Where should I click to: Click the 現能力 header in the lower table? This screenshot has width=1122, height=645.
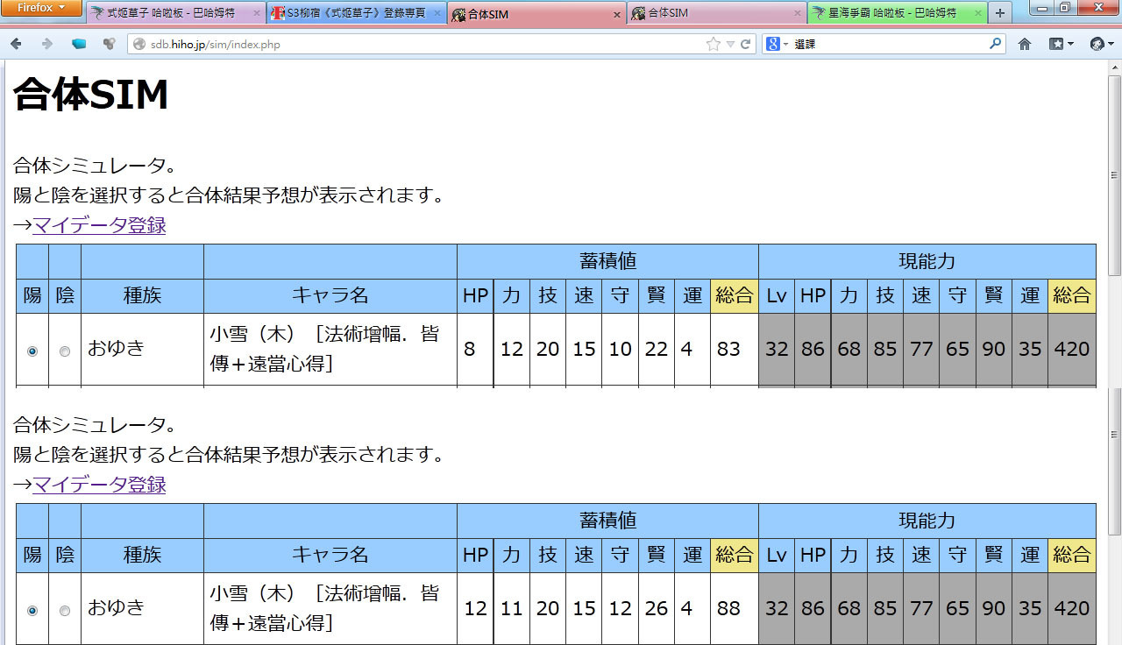(x=927, y=521)
